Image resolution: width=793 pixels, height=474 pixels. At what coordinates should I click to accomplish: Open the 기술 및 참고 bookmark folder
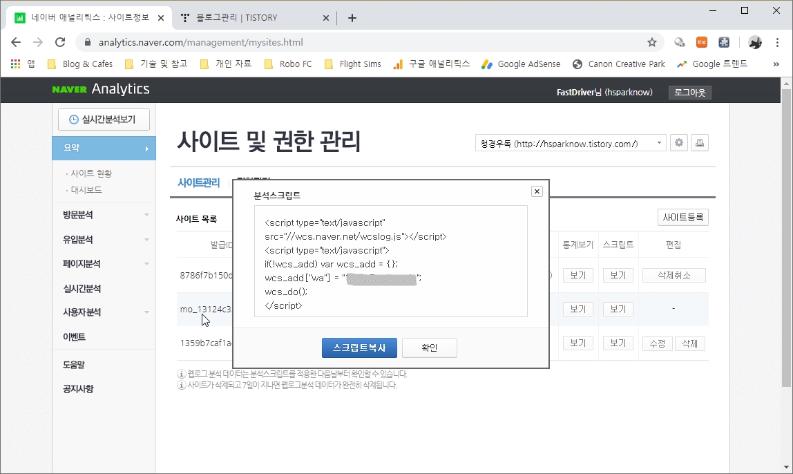[x=156, y=64]
